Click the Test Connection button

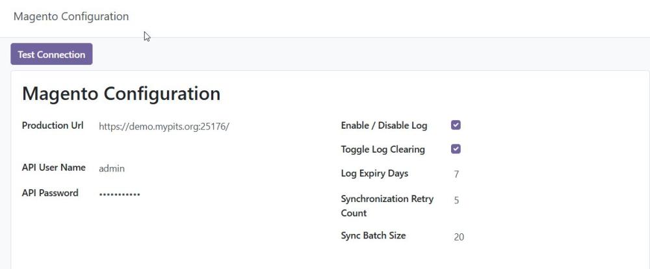[x=51, y=55]
